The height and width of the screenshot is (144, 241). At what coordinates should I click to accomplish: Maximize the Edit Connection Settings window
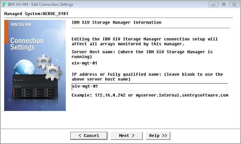223,4
